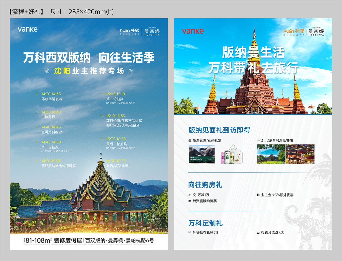Screen dimensions: 342x261
Task: Select schedule item 主持开场
Action: [x=48, y=117]
